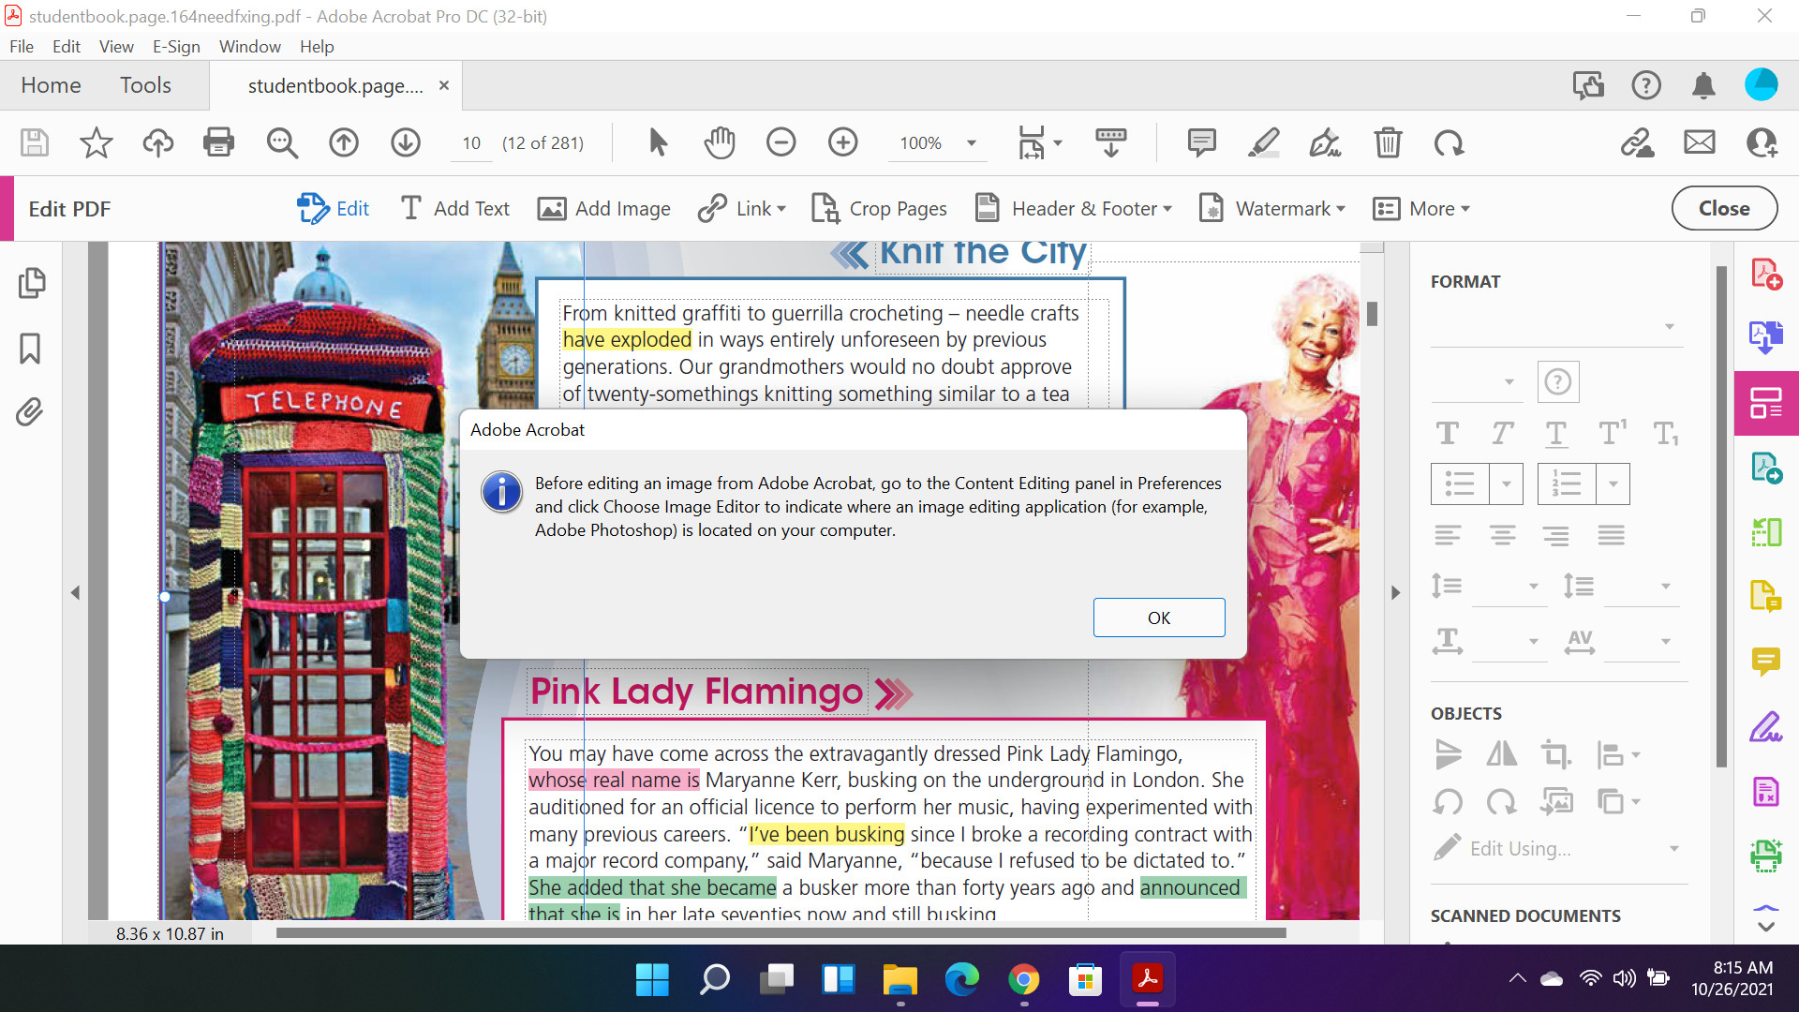Click the page number input field
Screen dimensions: 1799x1012
471,143
